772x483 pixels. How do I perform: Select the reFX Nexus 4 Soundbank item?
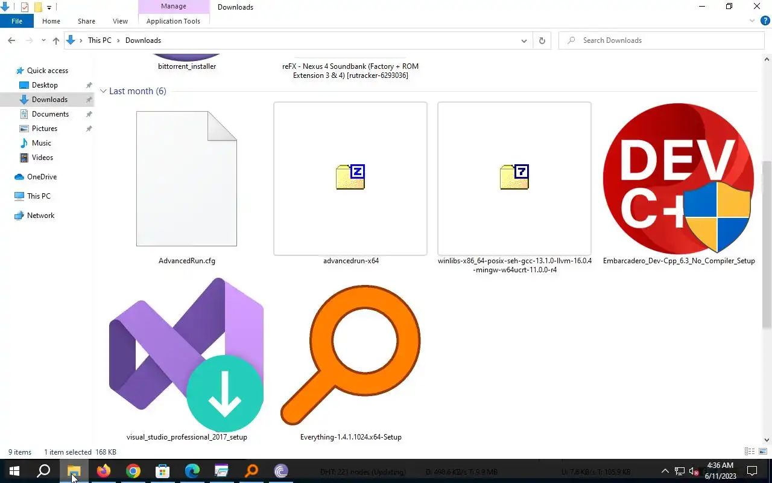click(x=350, y=71)
